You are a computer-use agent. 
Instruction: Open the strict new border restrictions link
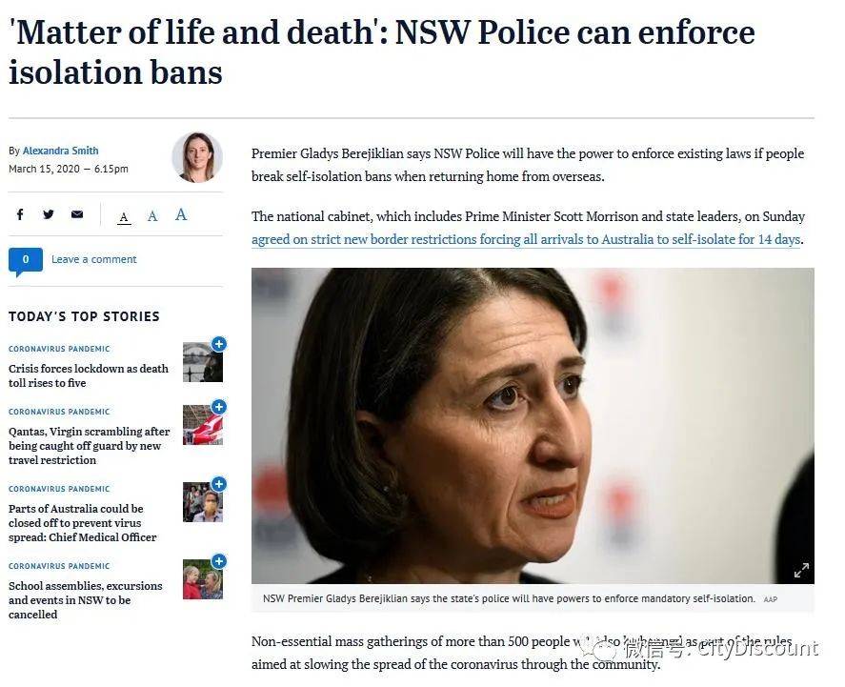pos(526,239)
